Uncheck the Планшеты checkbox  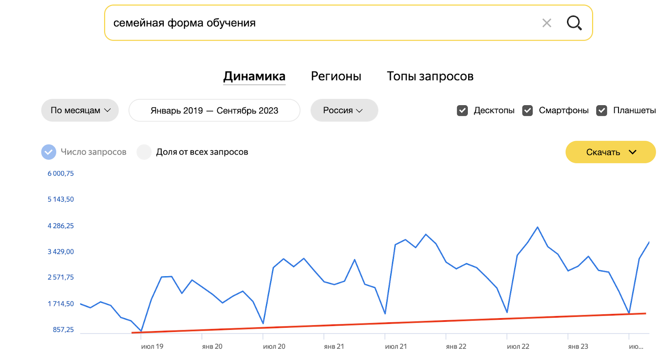point(602,111)
